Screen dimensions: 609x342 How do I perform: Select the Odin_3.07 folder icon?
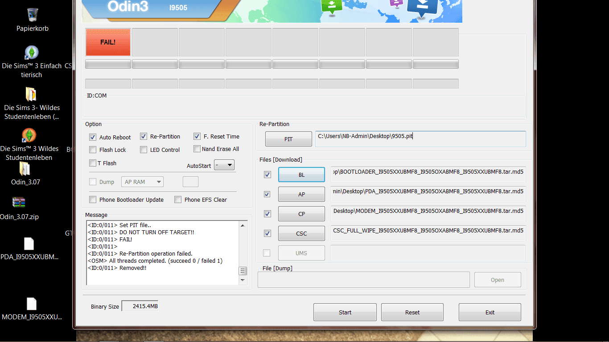25,169
